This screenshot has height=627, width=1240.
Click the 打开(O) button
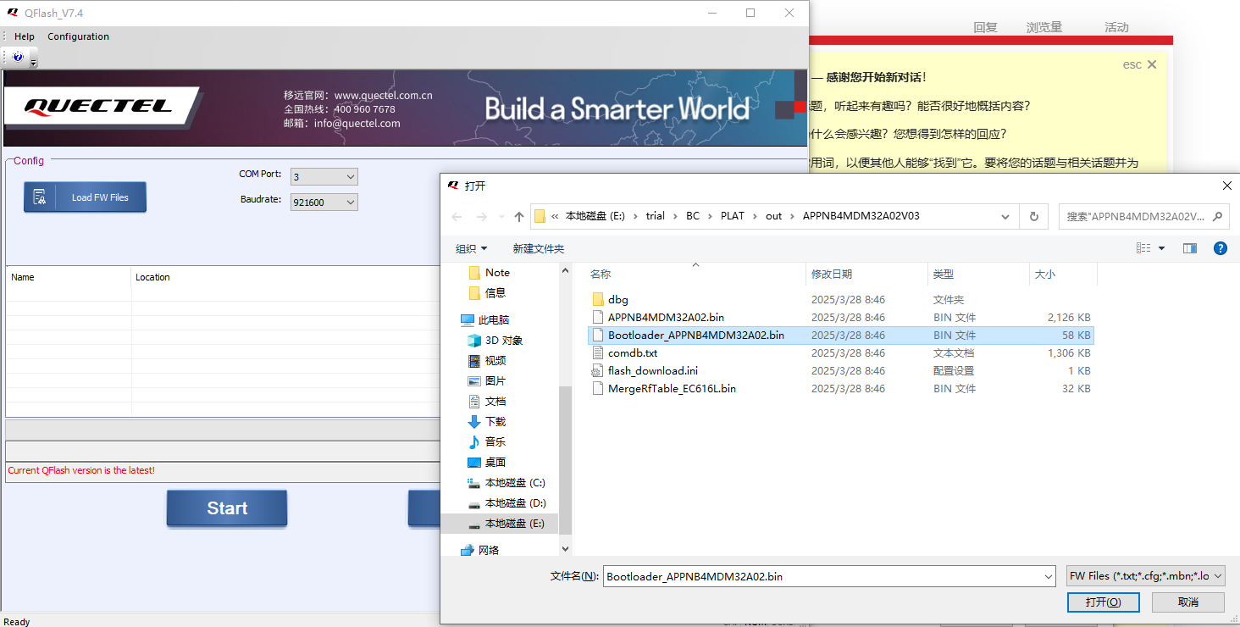pyautogui.click(x=1103, y=602)
